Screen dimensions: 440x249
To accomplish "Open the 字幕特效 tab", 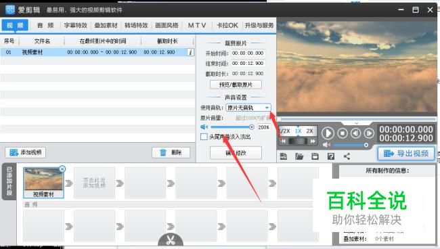I will point(76,25).
